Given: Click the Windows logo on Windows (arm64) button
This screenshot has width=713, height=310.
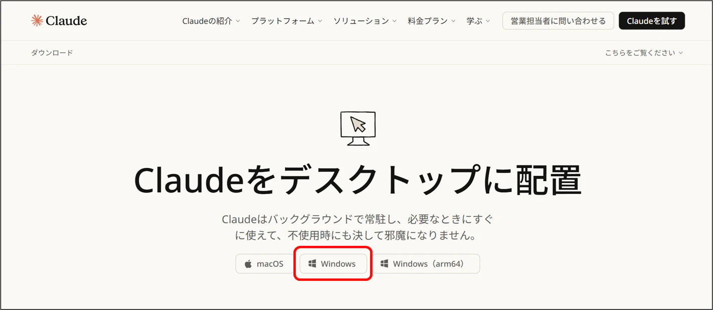Looking at the screenshot, I should [385, 264].
